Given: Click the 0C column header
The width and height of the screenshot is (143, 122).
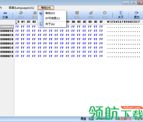Looking at the screenshot, I should point(84,22).
